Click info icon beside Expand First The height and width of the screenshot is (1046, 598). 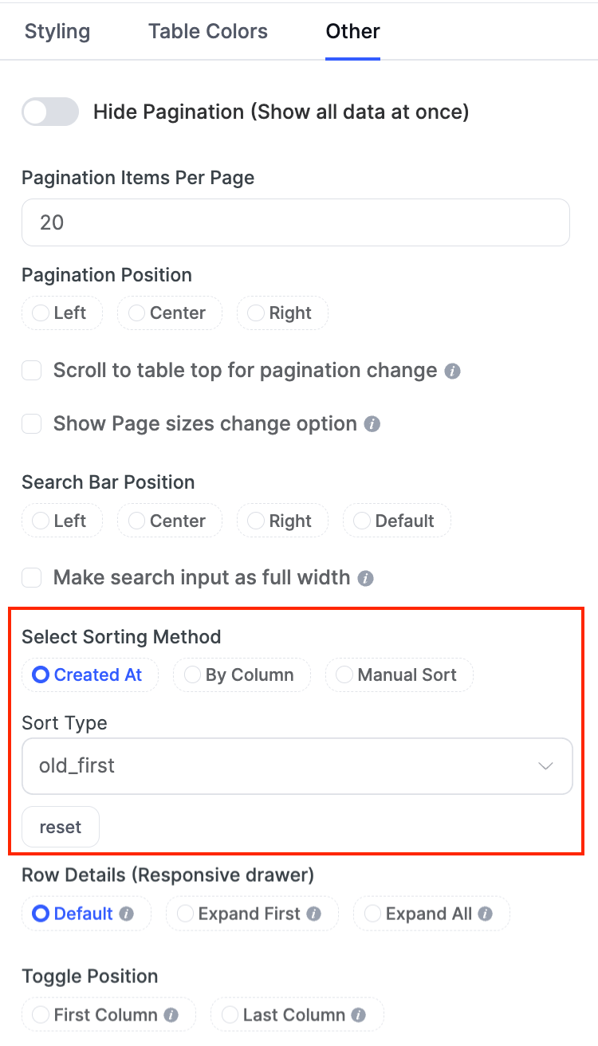pyautogui.click(x=314, y=914)
